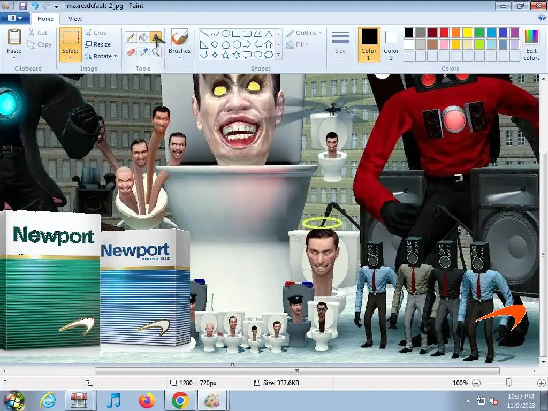Image resolution: width=548 pixels, height=411 pixels.
Task: Switch to the View ribbon tab
Action: point(75,19)
